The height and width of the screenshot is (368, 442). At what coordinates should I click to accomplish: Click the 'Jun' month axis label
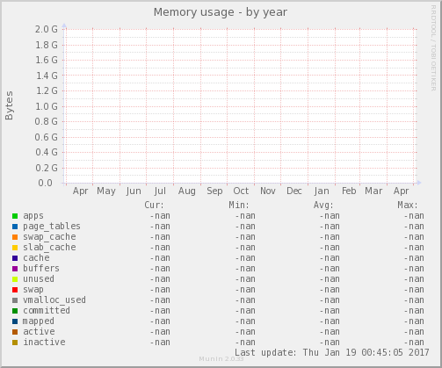click(x=134, y=191)
